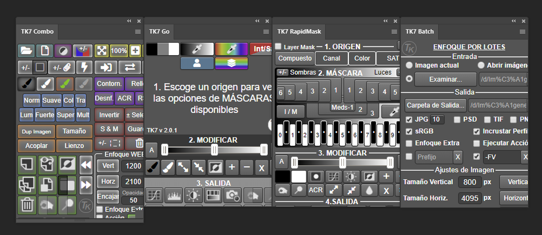This screenshot has width=542, height=235.
Task: Toggle the Layer Mask checkbox in RapidMask
Action: pyautogui.click(x=278, y=47)
